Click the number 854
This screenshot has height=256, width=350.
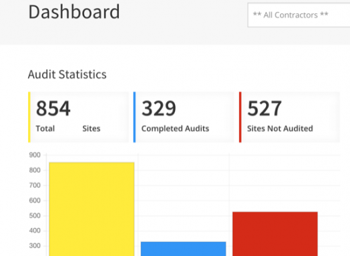53,109
